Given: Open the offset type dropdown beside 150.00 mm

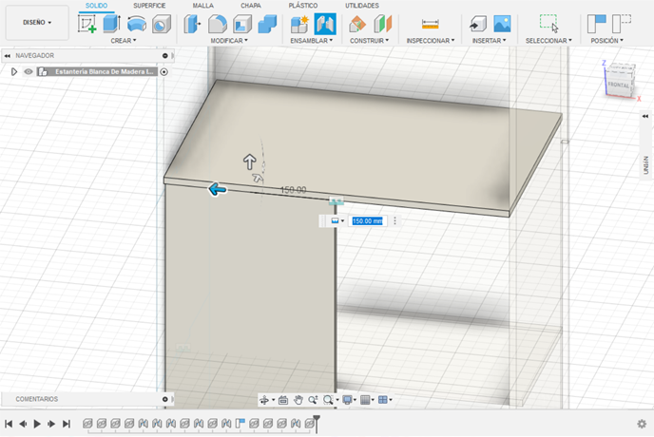Looking at the screenshot, I should [337, 221].
